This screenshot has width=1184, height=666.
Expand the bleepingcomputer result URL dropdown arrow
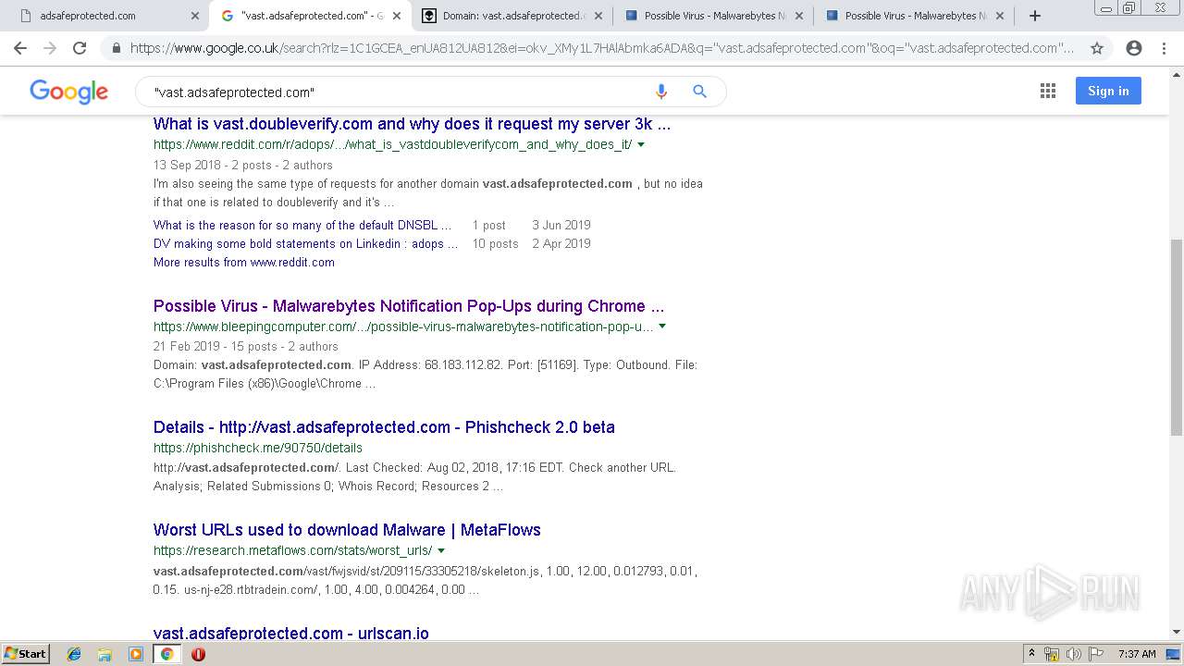point(662,327)
